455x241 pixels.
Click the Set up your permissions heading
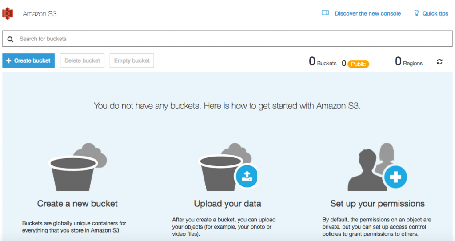click(377, 204)
